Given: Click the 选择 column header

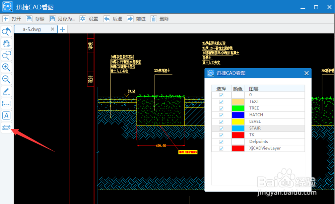Looking at the screenshot, I should coord(221,89).
